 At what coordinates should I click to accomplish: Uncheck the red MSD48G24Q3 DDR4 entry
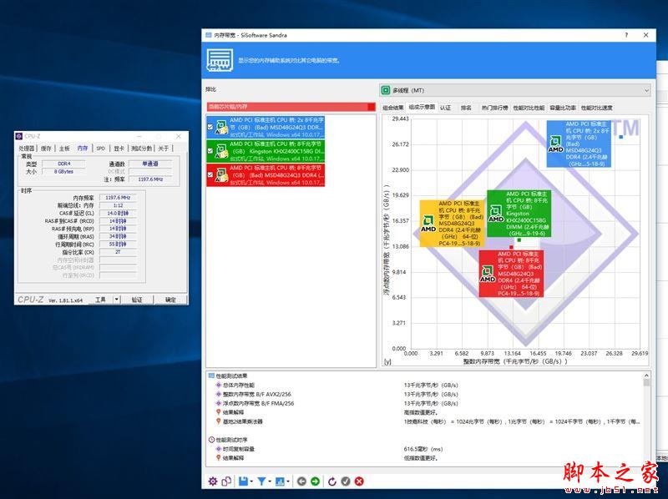point(210,174)
